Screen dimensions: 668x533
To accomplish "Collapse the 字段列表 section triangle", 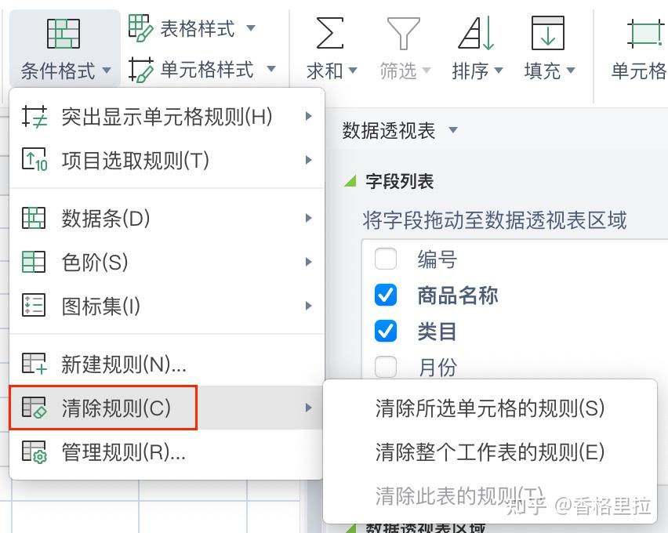I will [350, 182].
